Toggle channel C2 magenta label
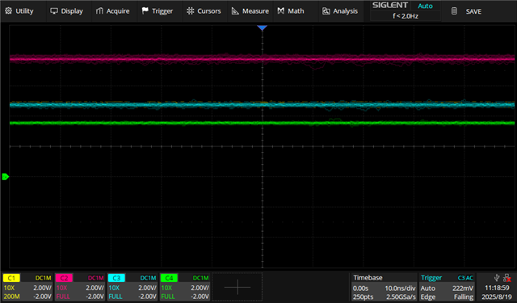Image resolution: width=517 pixels, height=303 pixels. 64,278
